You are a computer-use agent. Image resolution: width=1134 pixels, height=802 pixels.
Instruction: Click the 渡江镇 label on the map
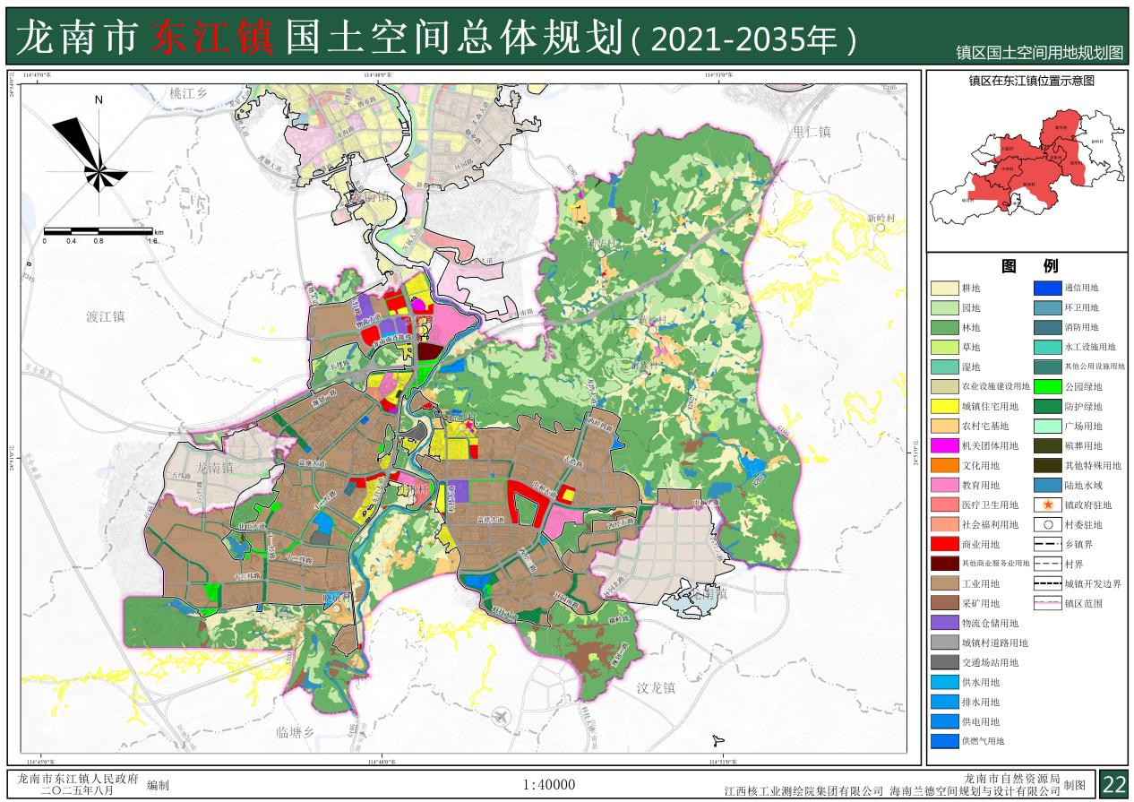click(106, 316)
